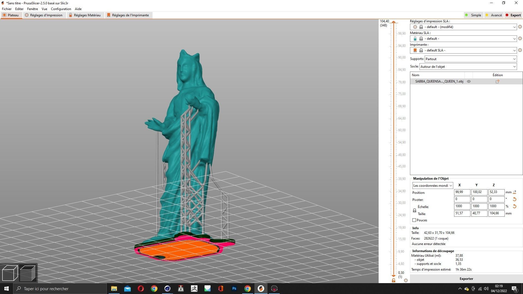Open coordinates system dropdown
This screenshot has width=523, height=294.
pyautogui.click(x=433, y=186)
